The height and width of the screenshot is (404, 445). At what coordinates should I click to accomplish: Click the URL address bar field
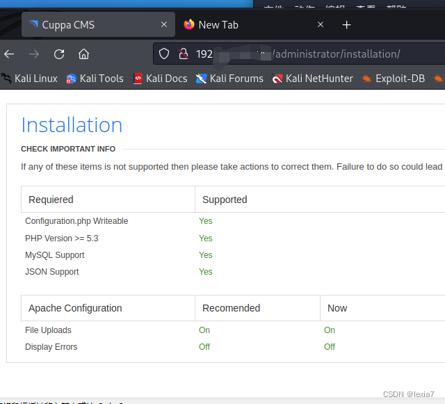[x=299, y=54]
